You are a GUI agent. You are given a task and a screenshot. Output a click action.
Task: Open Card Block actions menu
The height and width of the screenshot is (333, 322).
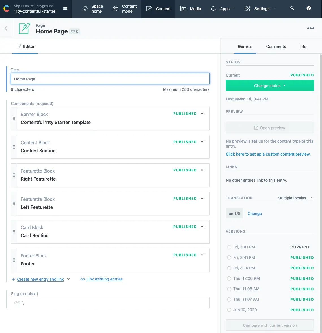tap(203, 227)
